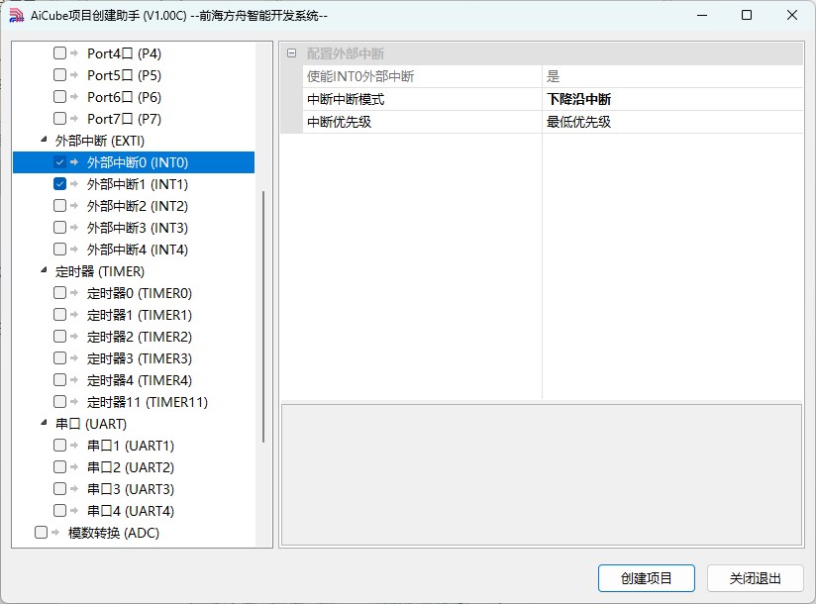Uncheck the 外部中断1 (INT1) checkbox
816x604 pixels.
click(x=59, y=183)
